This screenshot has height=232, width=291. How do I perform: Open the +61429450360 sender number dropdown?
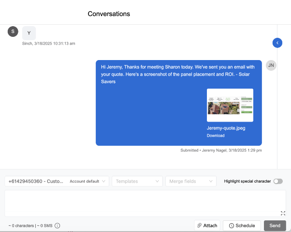[57, 181]
